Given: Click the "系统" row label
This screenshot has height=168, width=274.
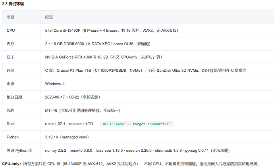Looking at the screenshot, I should pyautogui.click(x=10, y=84).
